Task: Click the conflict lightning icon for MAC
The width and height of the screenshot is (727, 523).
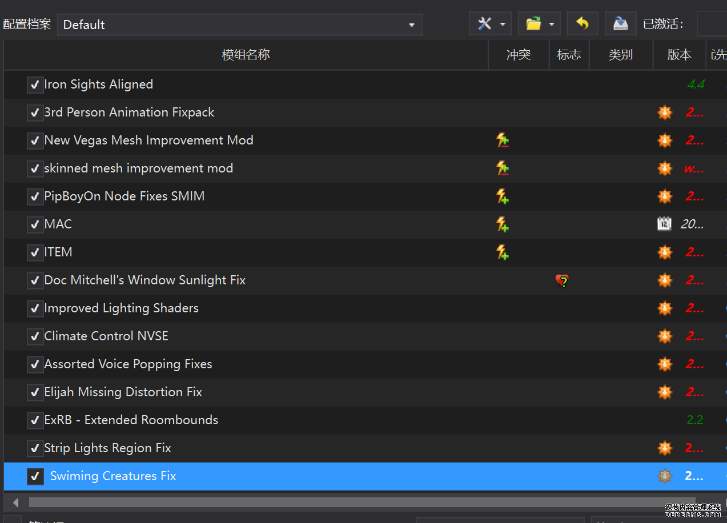Action: pos(502,224)
